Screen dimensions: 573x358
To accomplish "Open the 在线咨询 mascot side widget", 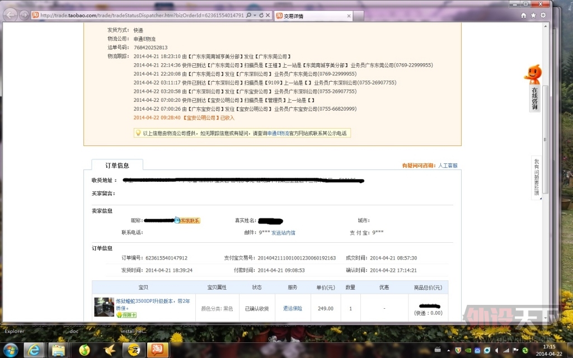I will (534, 88).
